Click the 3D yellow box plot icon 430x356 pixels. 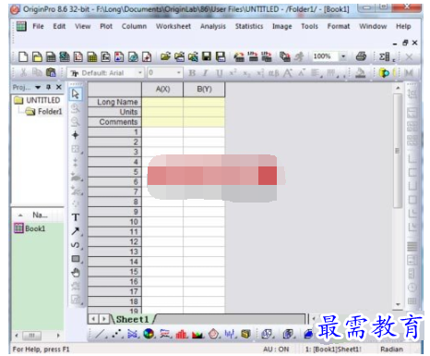pyautogui.click(x=245, y=334)
